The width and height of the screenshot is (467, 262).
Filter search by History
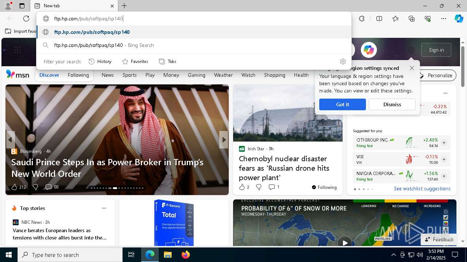pyautogui.click(x=100, y=61)
